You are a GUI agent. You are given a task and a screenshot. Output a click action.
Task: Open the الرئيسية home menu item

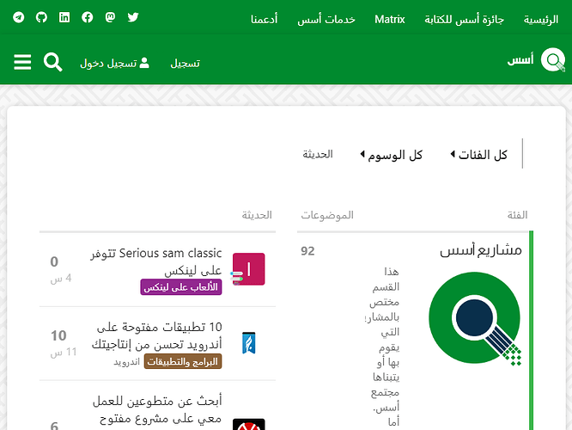[540, 19]
